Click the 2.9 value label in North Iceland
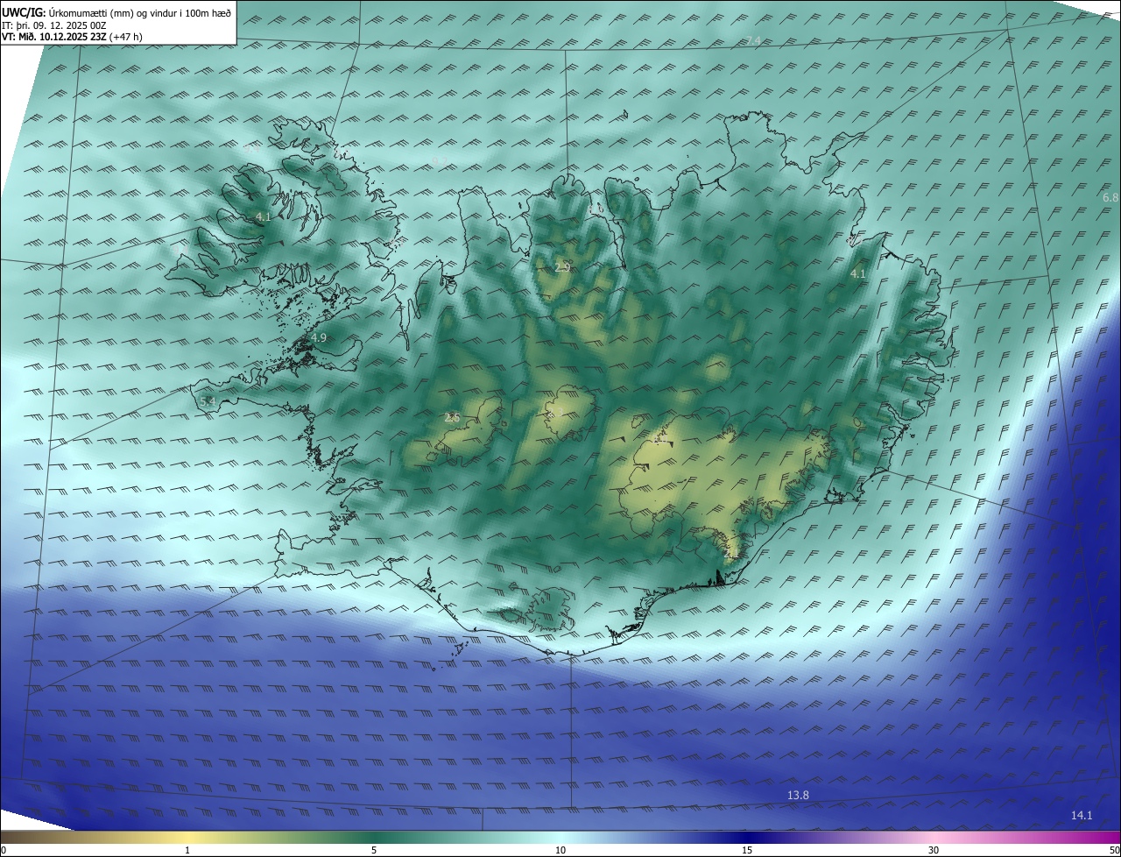The image size is (1121, 857). (x=562, y=267)
